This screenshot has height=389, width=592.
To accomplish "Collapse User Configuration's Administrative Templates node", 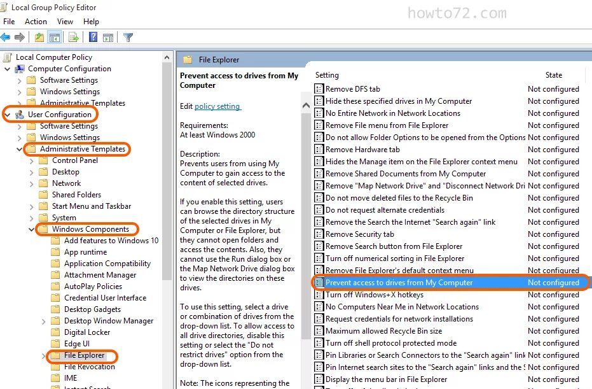I will pos(19,149).
